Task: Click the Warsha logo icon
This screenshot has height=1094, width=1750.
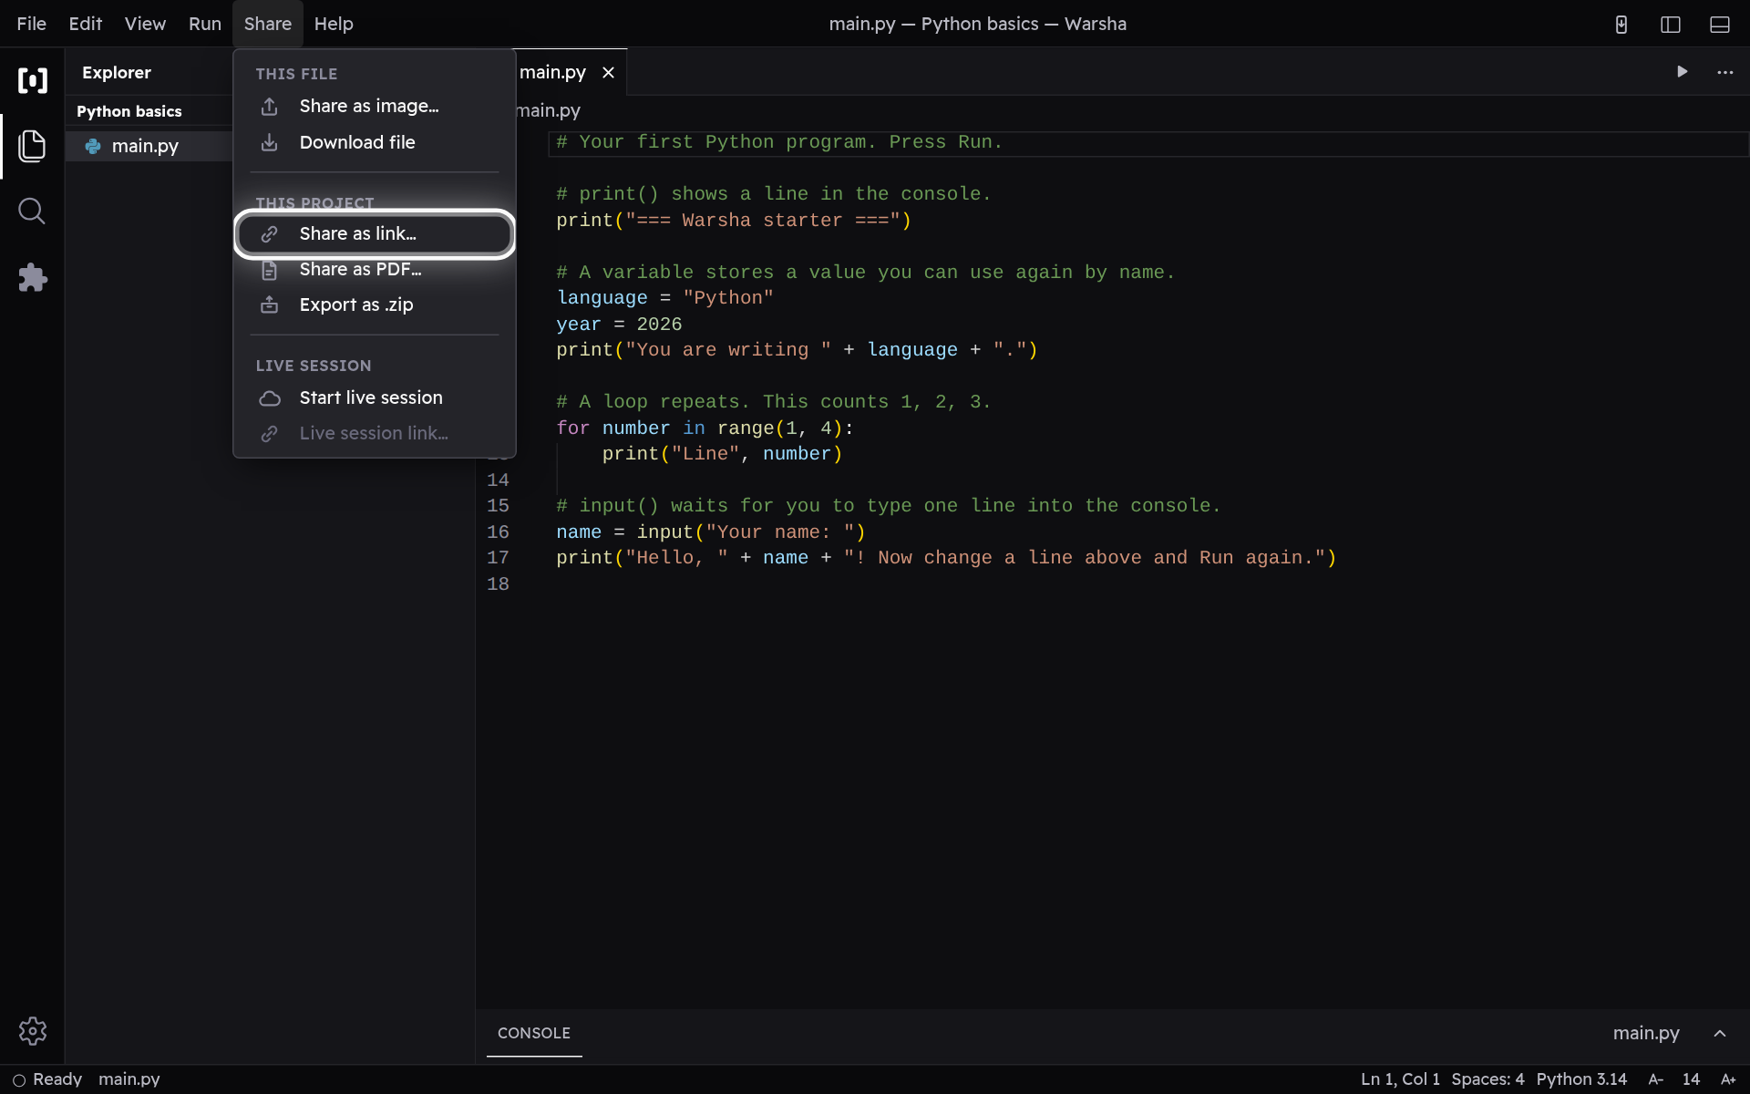Action: (x=32, y=80)
